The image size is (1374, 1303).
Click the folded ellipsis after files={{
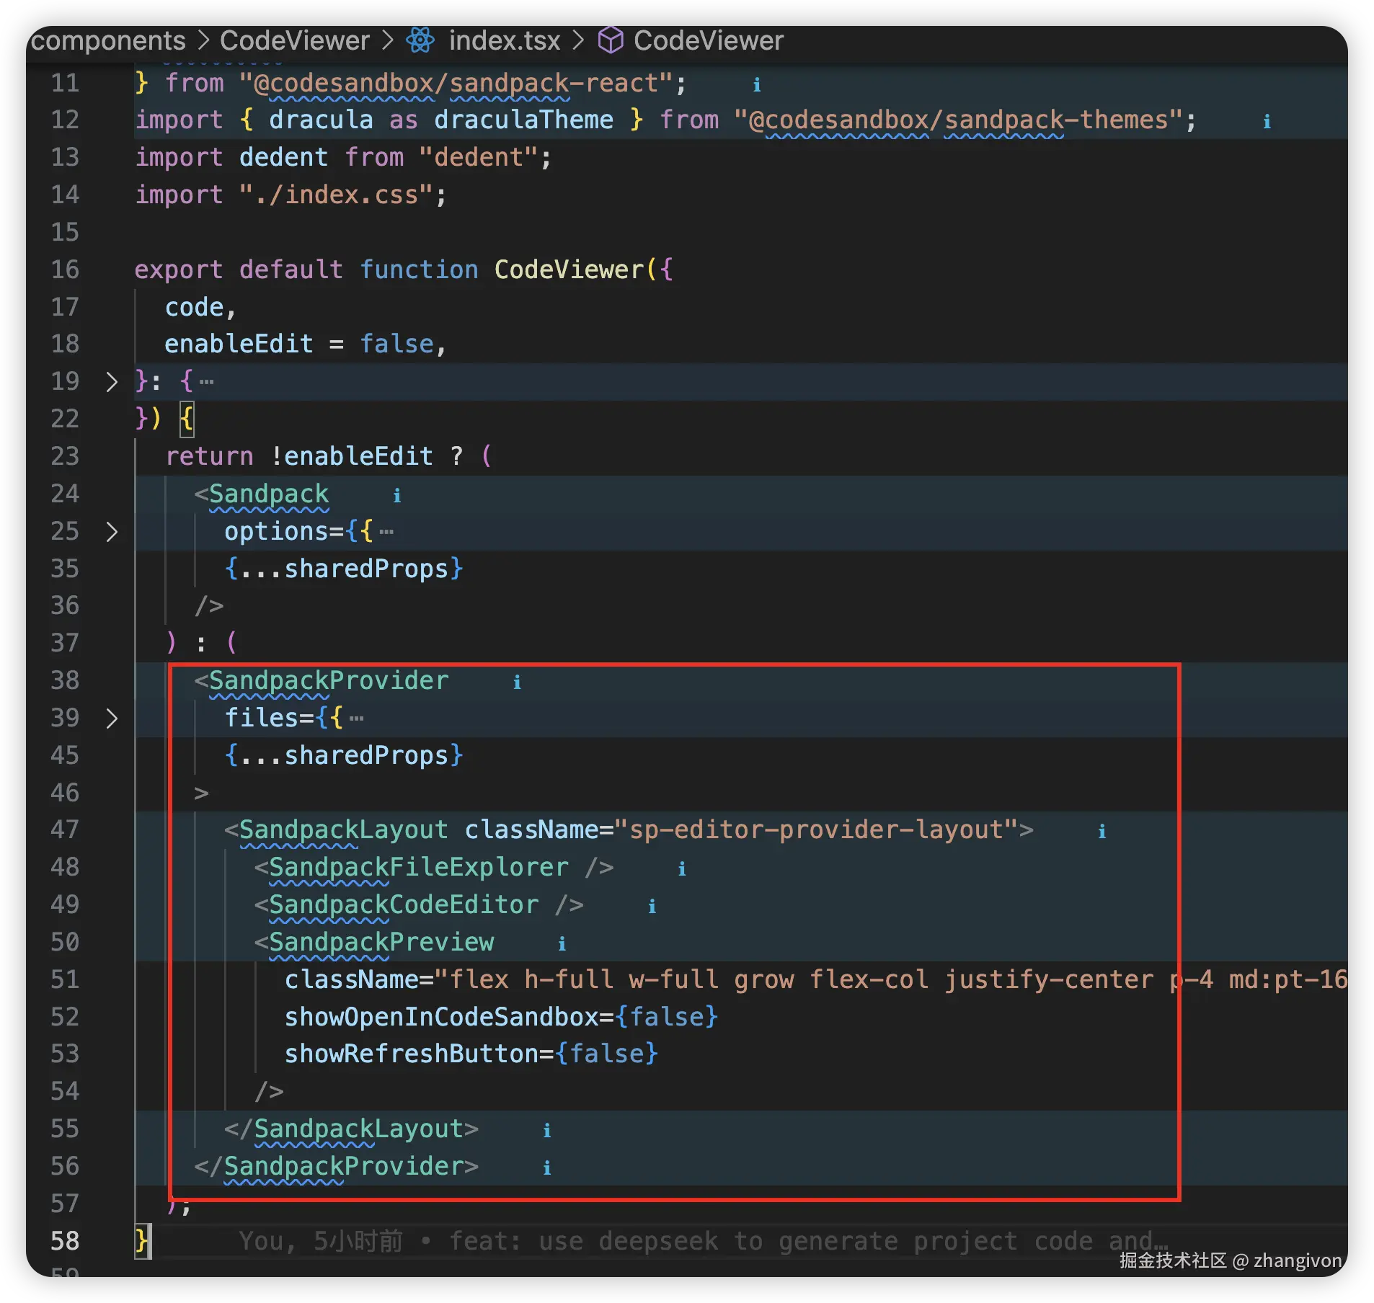click(356, 719)
